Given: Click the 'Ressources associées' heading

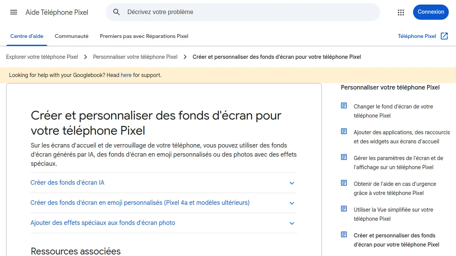Looking at the screenshot, I should click(x=76, y=251).
